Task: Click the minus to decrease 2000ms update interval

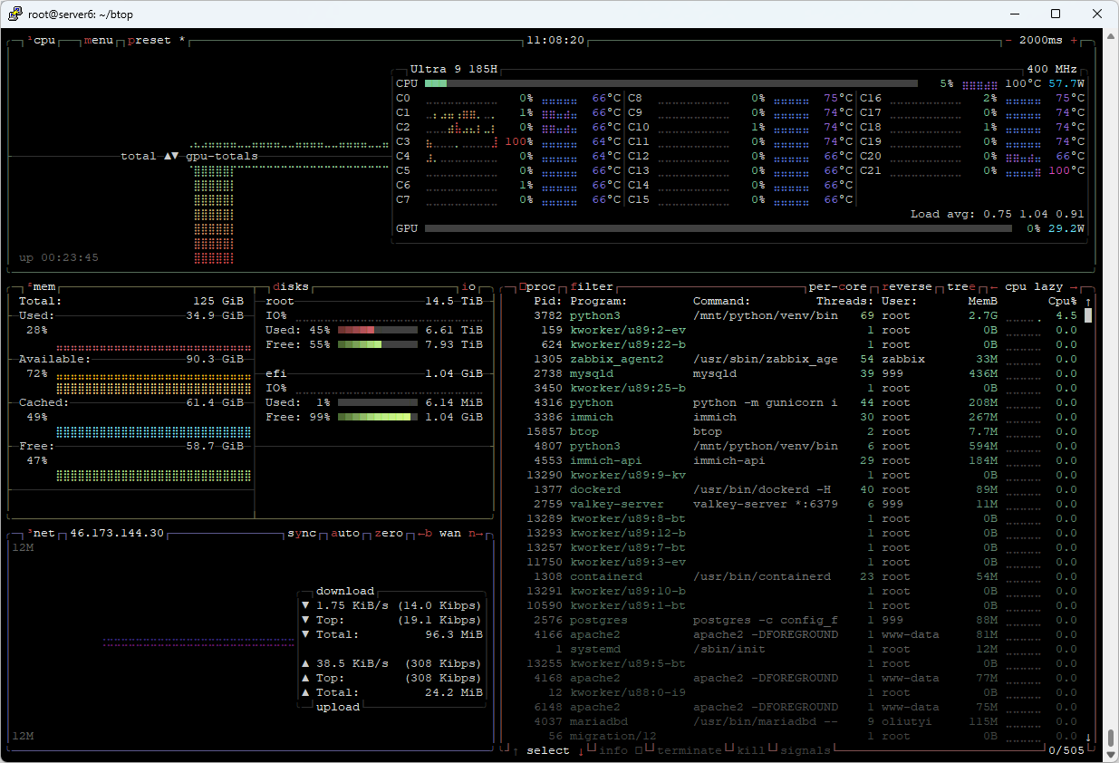Action: [1009, 41]
